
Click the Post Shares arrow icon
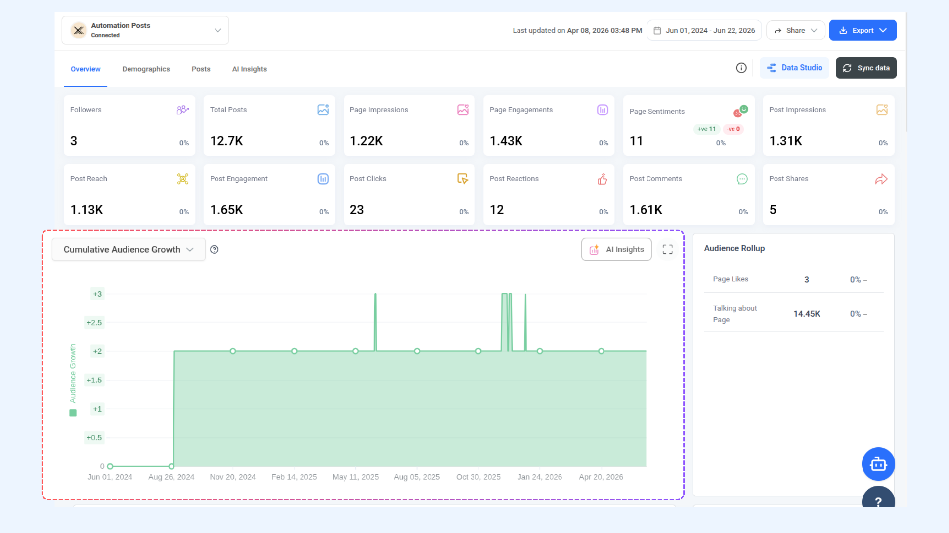pyautogui.click(x=881, y=179)
